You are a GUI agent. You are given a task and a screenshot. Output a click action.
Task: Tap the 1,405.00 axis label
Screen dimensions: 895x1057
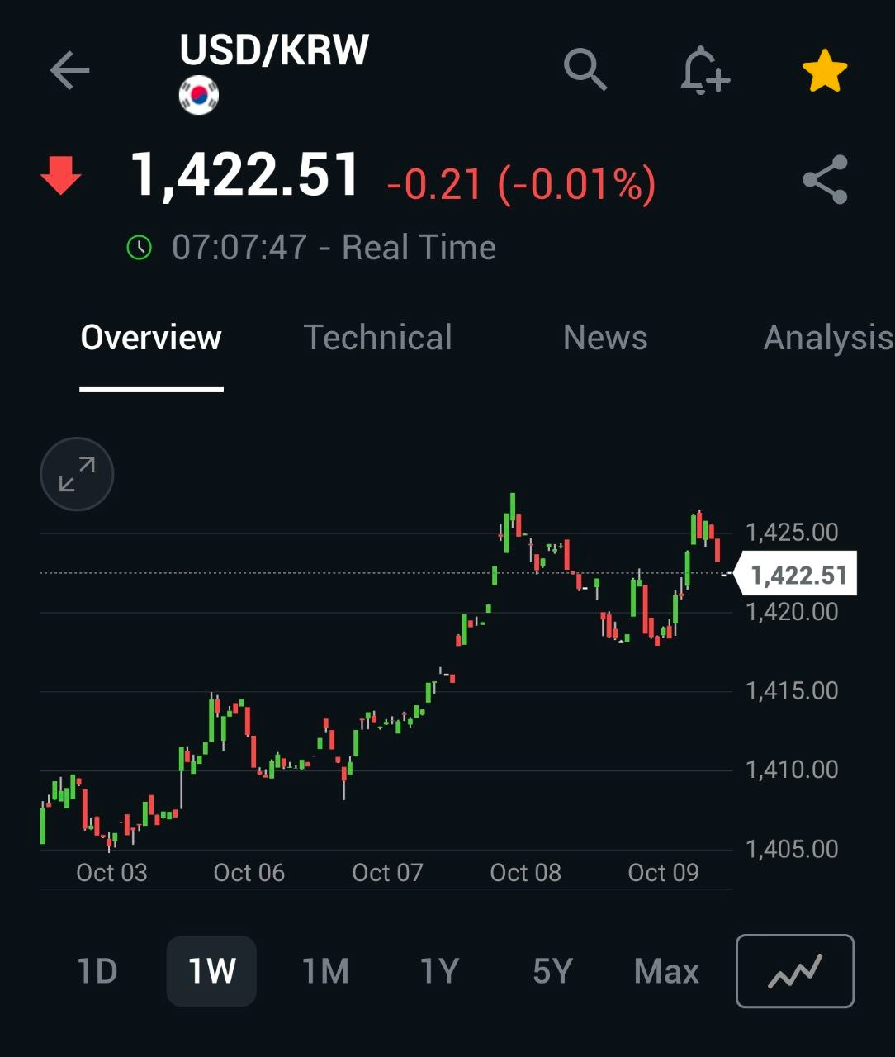click(792, 849)
